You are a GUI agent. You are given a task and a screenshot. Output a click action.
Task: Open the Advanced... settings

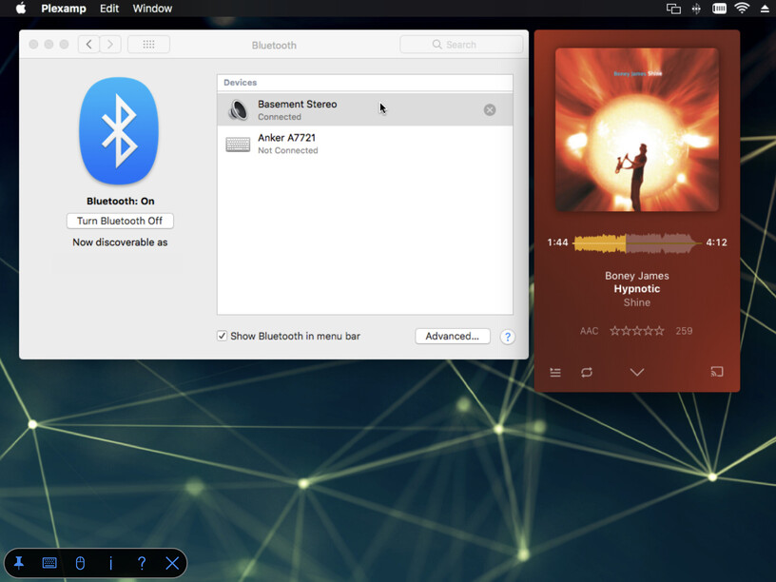click(453, 336)
